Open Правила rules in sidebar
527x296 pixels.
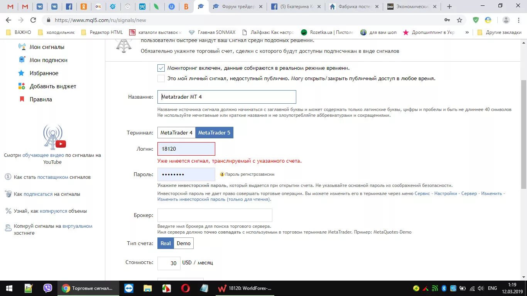coord(41,99)
